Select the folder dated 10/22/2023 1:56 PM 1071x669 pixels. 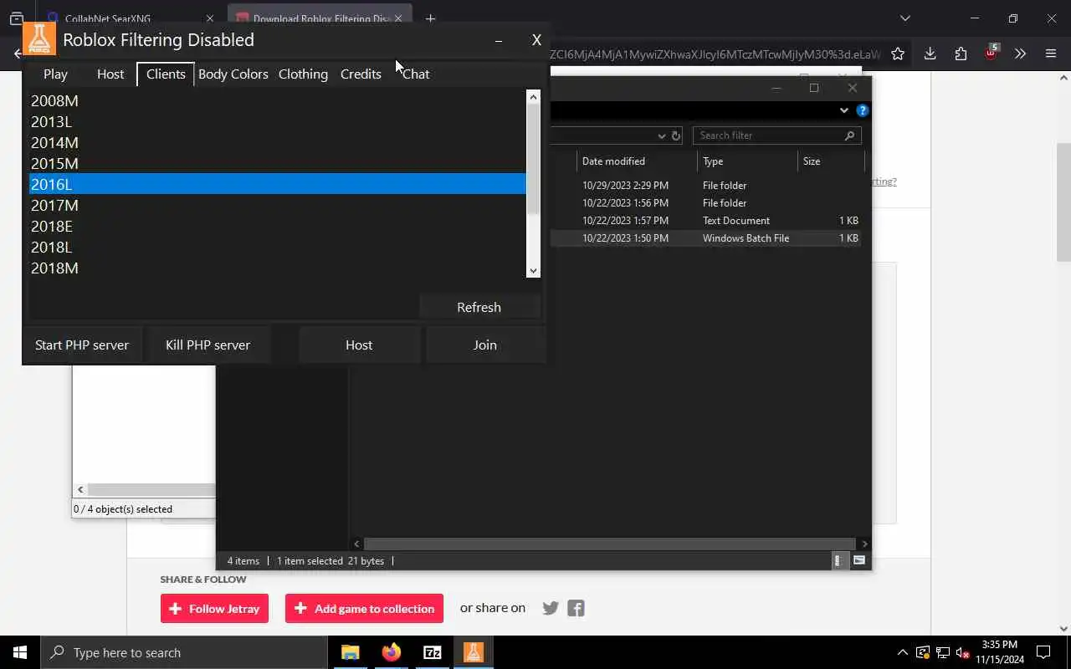tap(705, 203)
